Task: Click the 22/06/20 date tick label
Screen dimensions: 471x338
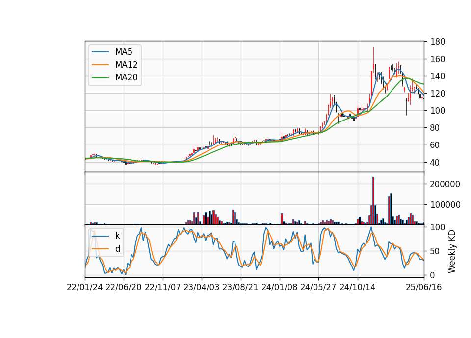Action: [x=124, y=287]
